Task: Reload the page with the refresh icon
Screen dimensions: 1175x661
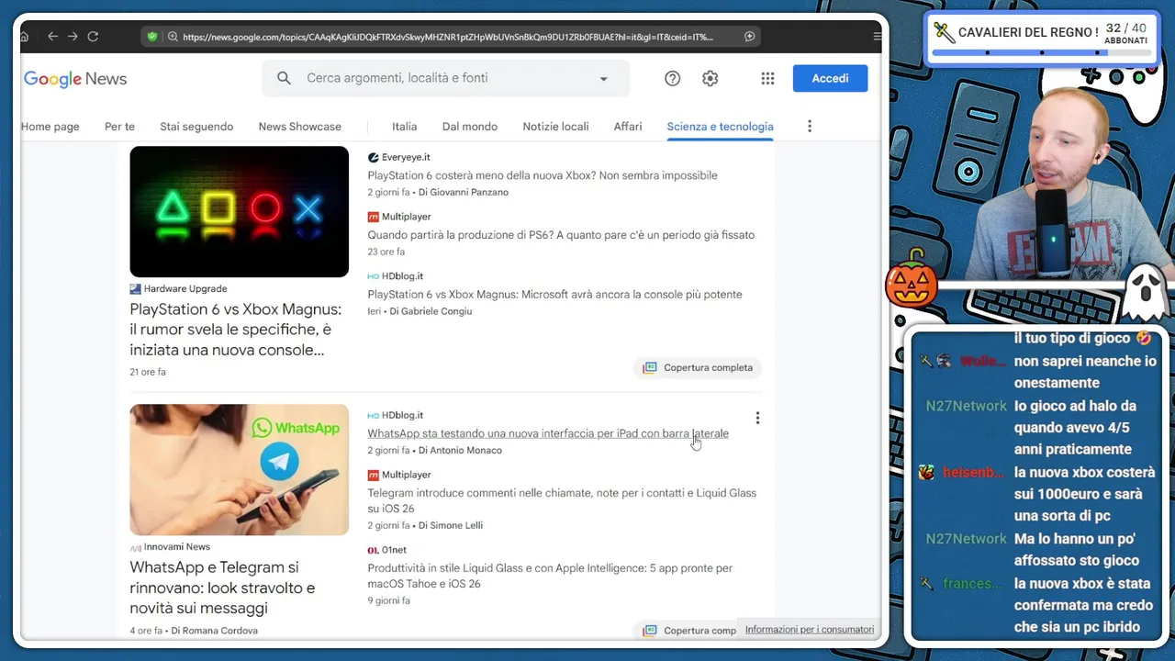Action: pyautogui.click(x=93, y=37)
